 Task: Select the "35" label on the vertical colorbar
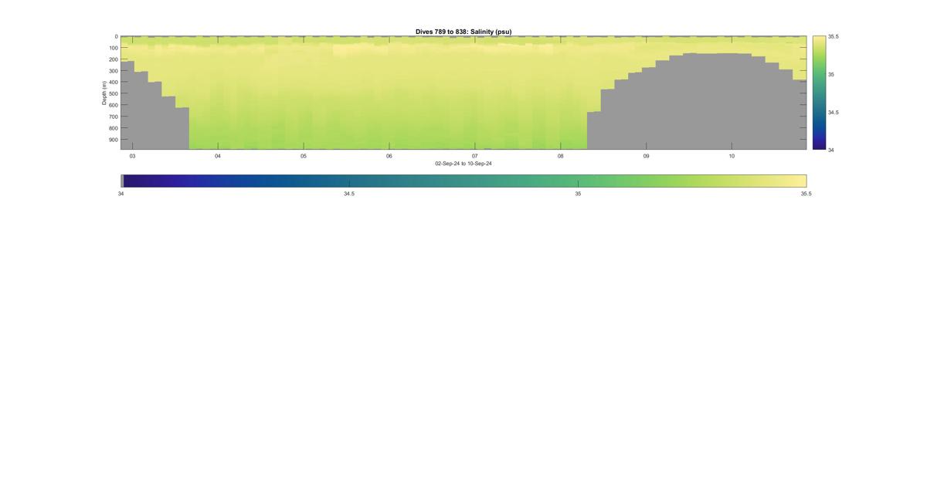click(831, 74)
